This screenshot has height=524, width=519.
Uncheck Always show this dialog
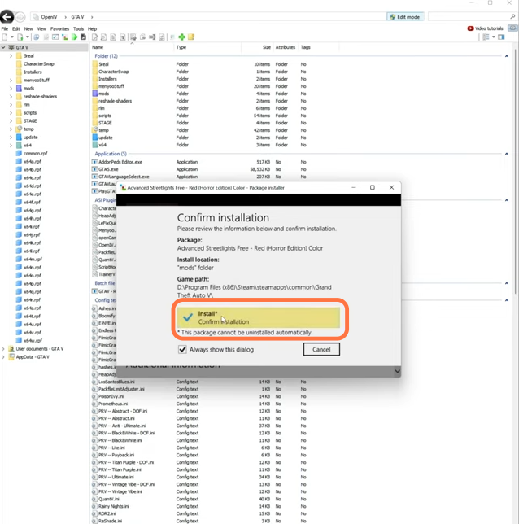(182, 350)
